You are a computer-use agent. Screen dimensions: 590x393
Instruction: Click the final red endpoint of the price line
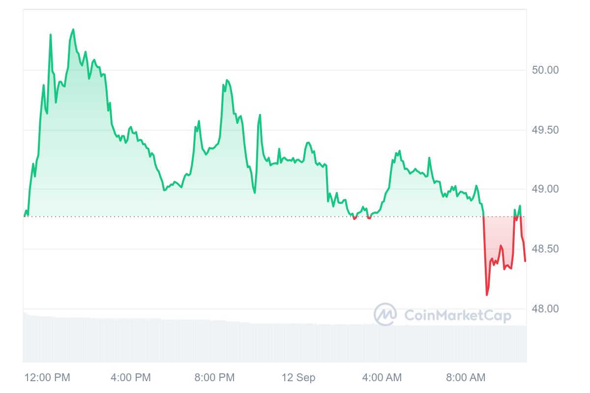(x=525, y=261)
